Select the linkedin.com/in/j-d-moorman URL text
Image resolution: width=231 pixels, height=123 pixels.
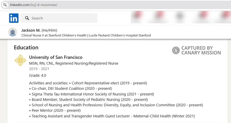[x=33, y=5]
